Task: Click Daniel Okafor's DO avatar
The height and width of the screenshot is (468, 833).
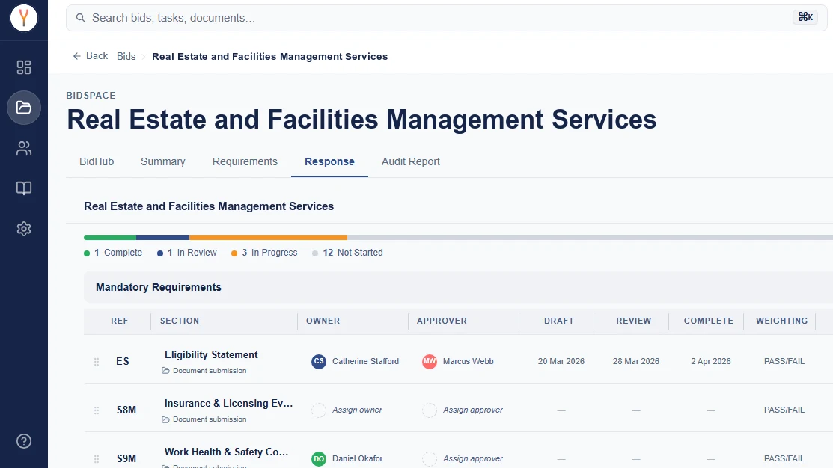Action: tap(319, 458)
